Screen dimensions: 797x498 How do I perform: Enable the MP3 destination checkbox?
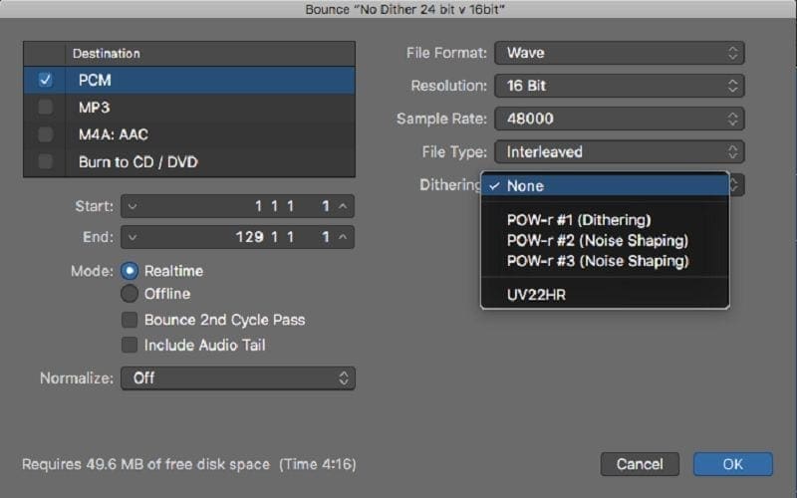point(45,108)
